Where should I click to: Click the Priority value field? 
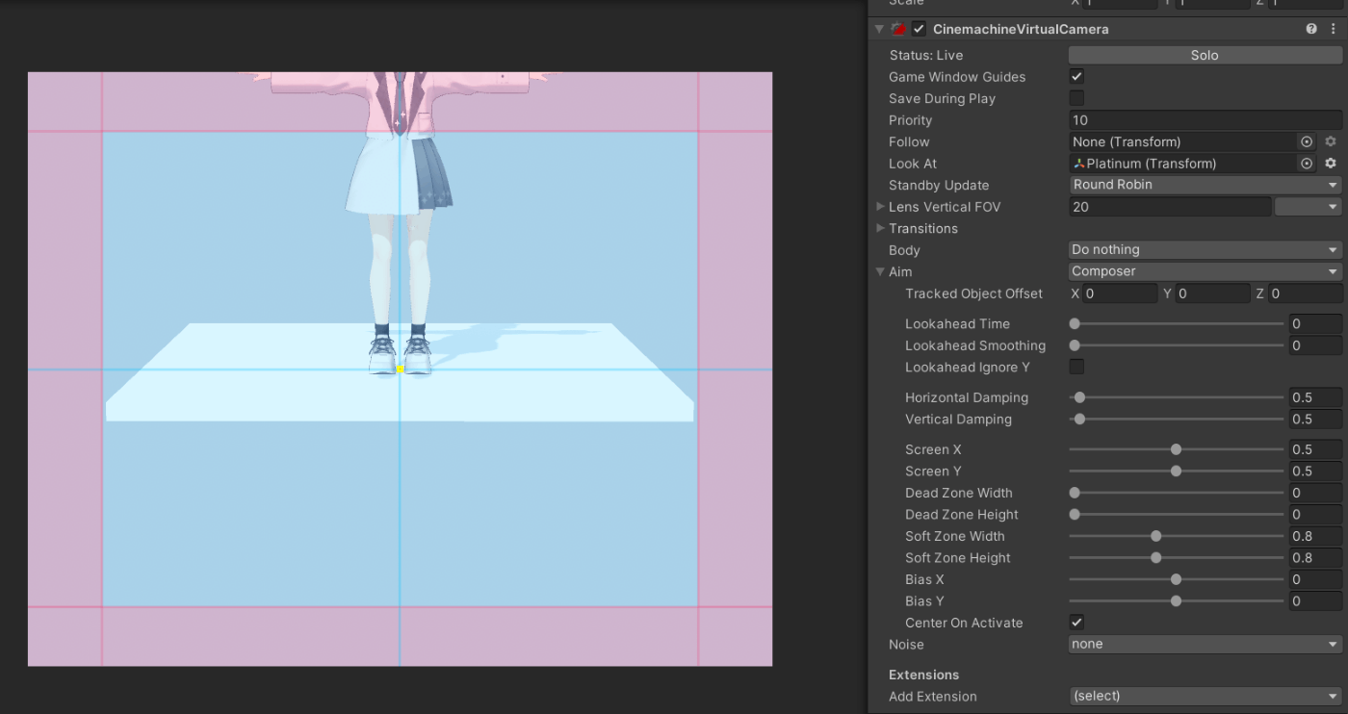pyautogui.click(x=1205, y=120)
